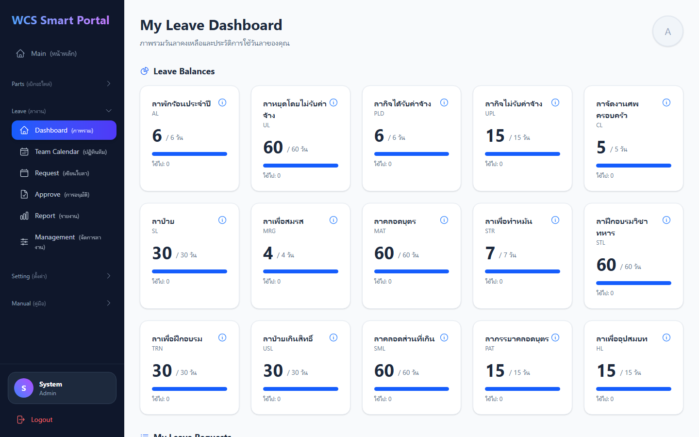This screenshot has width=699, height=437.
Task: Click the UPL code label
Action: click(x=490, y=114)
